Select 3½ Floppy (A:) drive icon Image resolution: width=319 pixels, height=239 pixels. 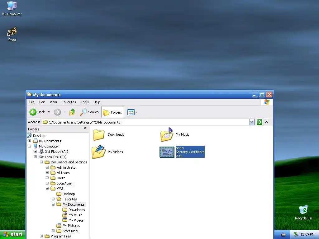tap(41, 152)
